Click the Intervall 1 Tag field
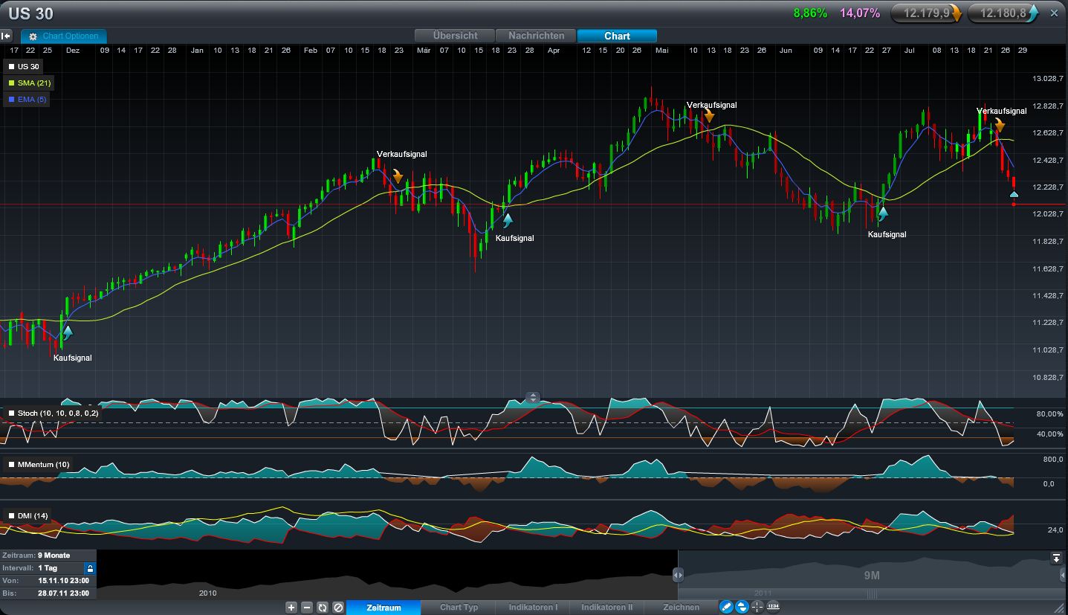 (45, 567)
